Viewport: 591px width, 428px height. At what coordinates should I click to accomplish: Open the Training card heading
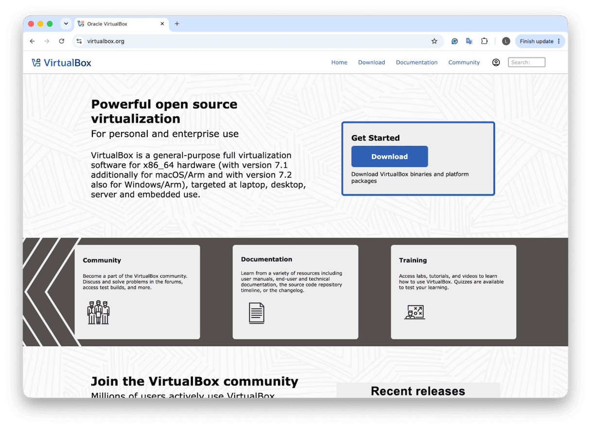[x=413, y=260]
